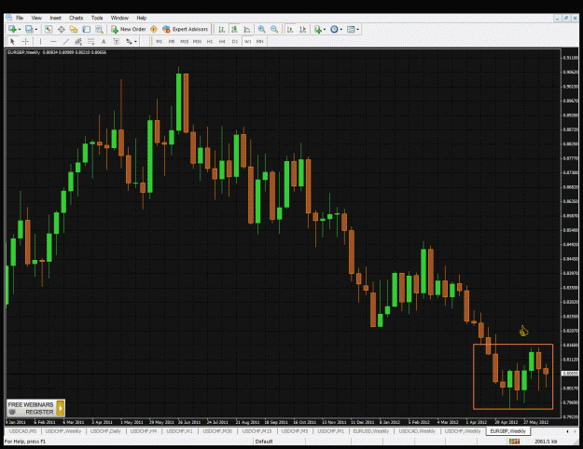Viewport: 583px width, 449px height.
Task: Select the Text Label tool
Action: (117, 41)
